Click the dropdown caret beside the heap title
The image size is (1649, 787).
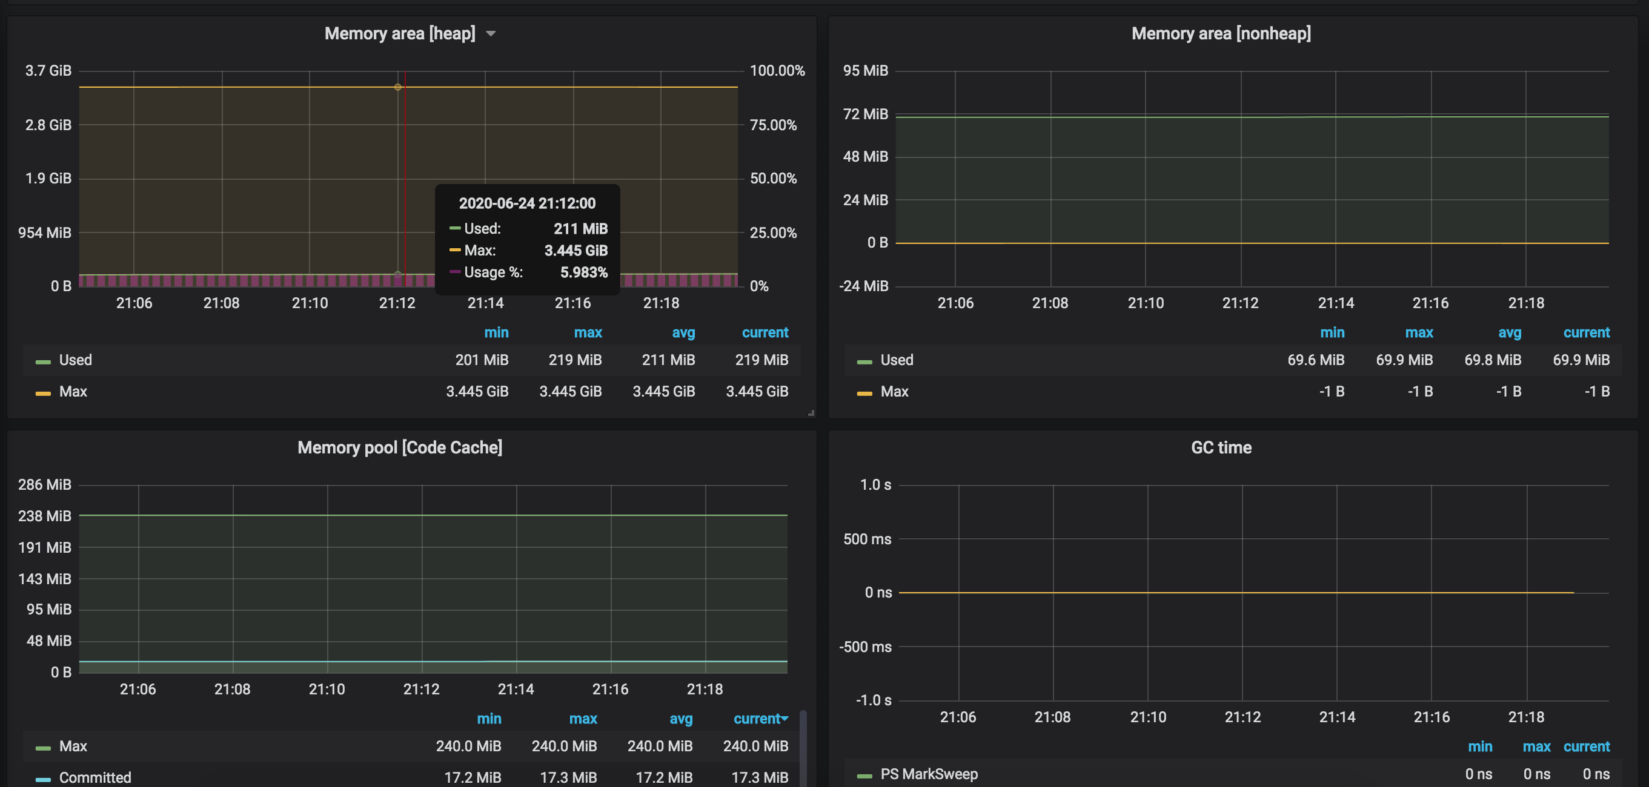pos(491,34)
